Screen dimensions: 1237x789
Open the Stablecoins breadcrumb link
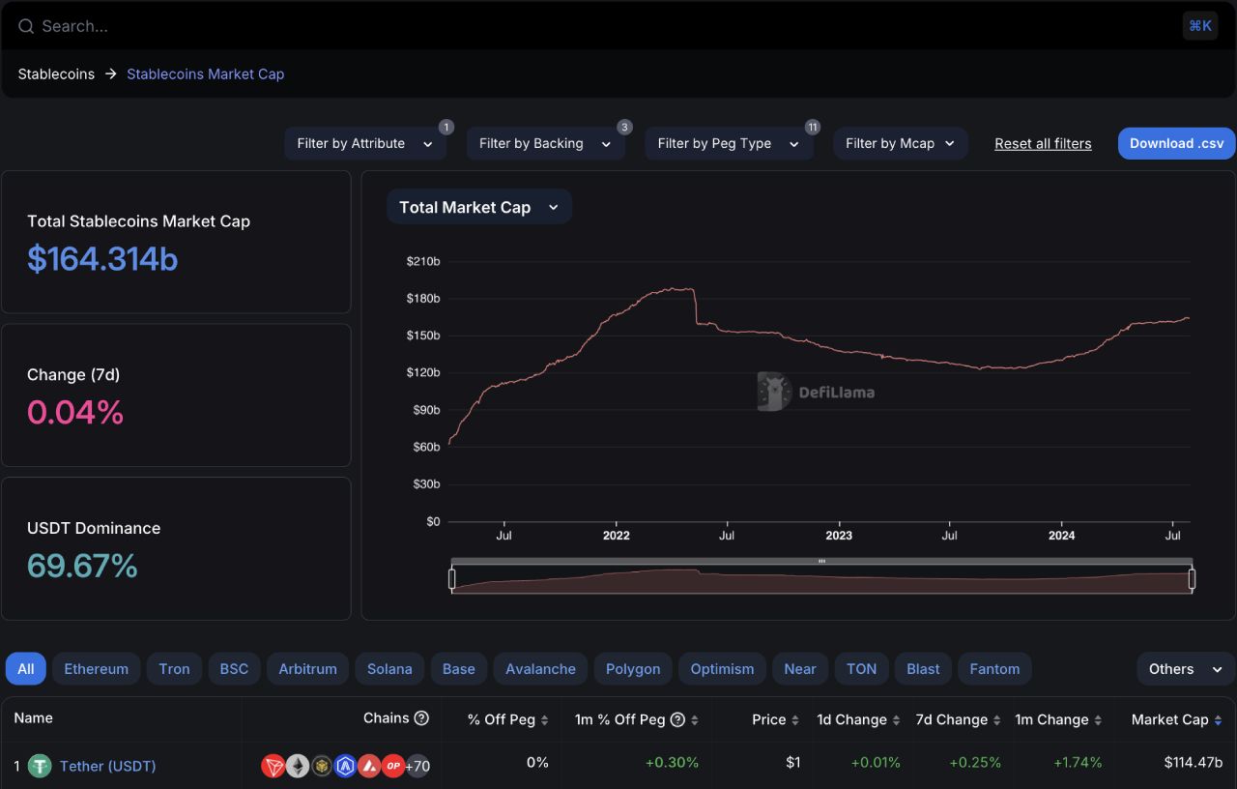pos(56,73)
